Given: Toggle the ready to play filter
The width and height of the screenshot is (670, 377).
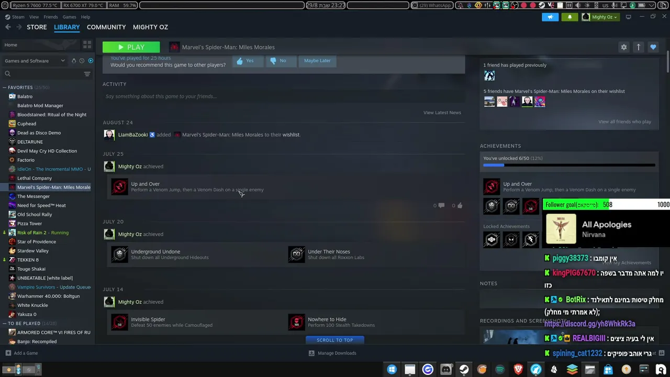Looking at the screenshot, I should point(91,61).
